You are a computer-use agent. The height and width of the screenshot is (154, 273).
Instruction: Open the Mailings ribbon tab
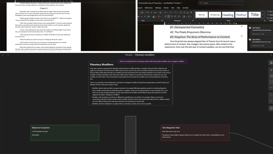(x=158, y=8)
